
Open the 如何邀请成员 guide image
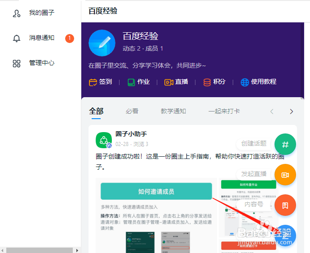(x=156, y=215)
